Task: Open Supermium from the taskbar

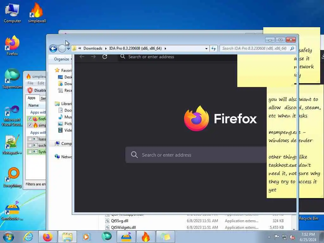Action: pos(106,237)
